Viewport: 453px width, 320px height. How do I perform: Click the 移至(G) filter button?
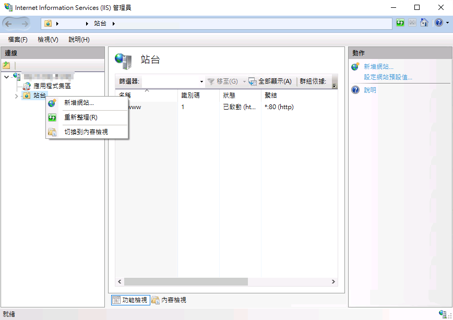(x=223, y=81)
